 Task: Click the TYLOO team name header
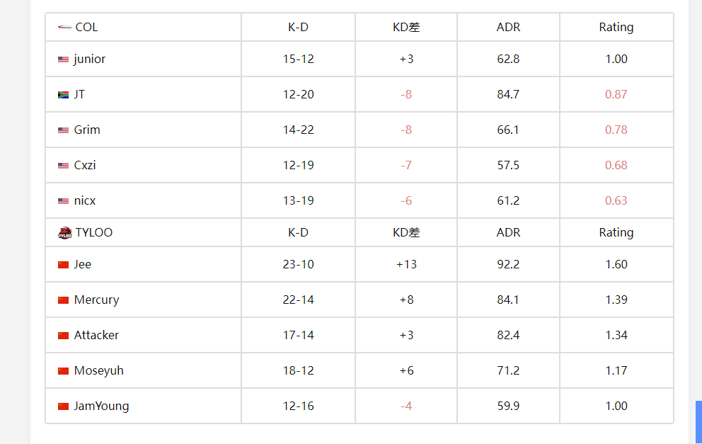94,232
